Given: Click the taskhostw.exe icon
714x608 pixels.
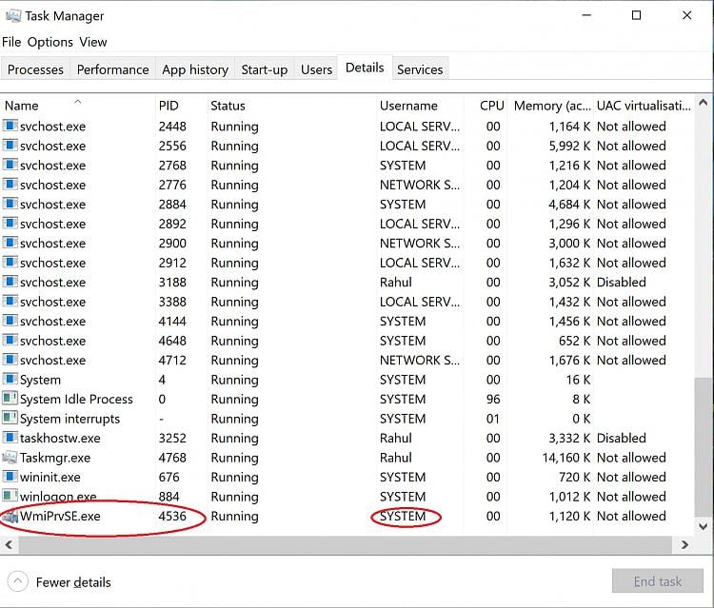Looking at the screenshot, I should tap(10, 438).
